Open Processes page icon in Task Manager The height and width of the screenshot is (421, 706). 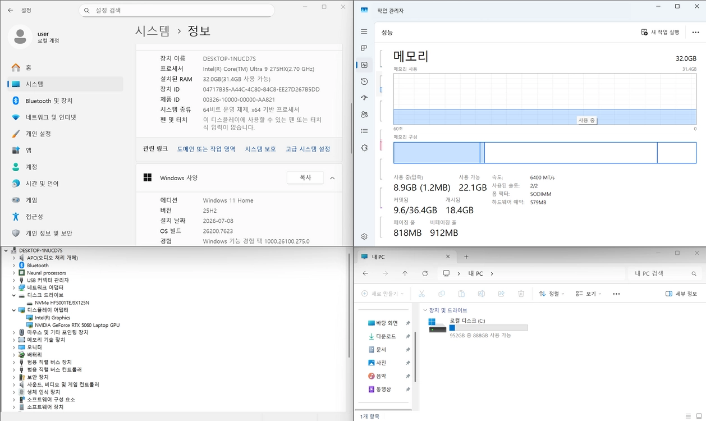click(364, 48)
